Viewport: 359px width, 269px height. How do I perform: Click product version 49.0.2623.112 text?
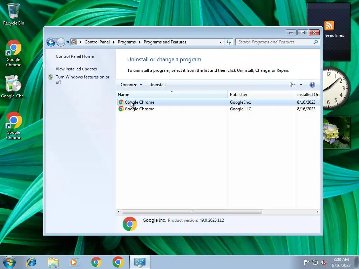(212, 220)
